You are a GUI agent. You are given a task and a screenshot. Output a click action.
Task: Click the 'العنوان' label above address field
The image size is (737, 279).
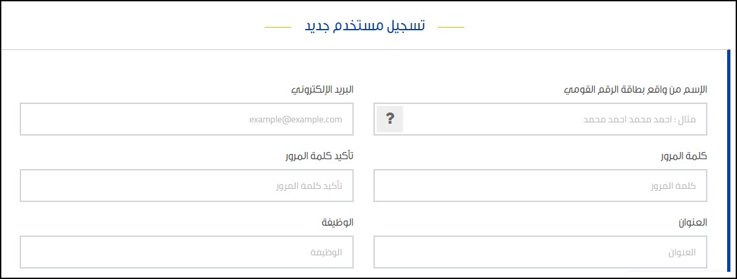pyautogui.click(x=692, y=222)
